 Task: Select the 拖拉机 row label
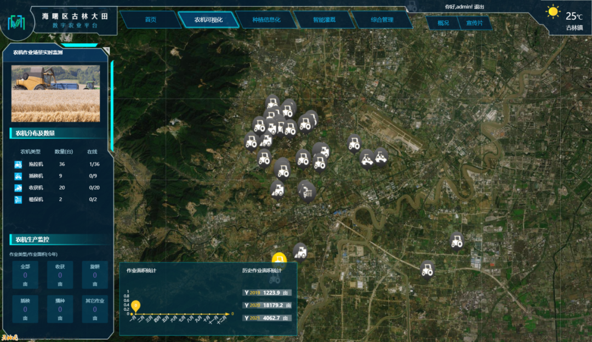(x=36, y=164)
